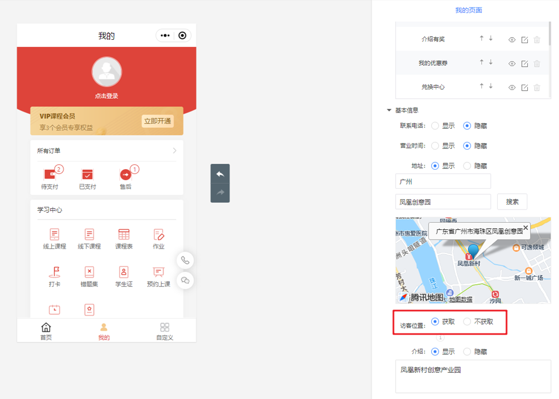559x399 pixels.
Task: Open the 我的页面 panel tab
Action: [468, 10]
